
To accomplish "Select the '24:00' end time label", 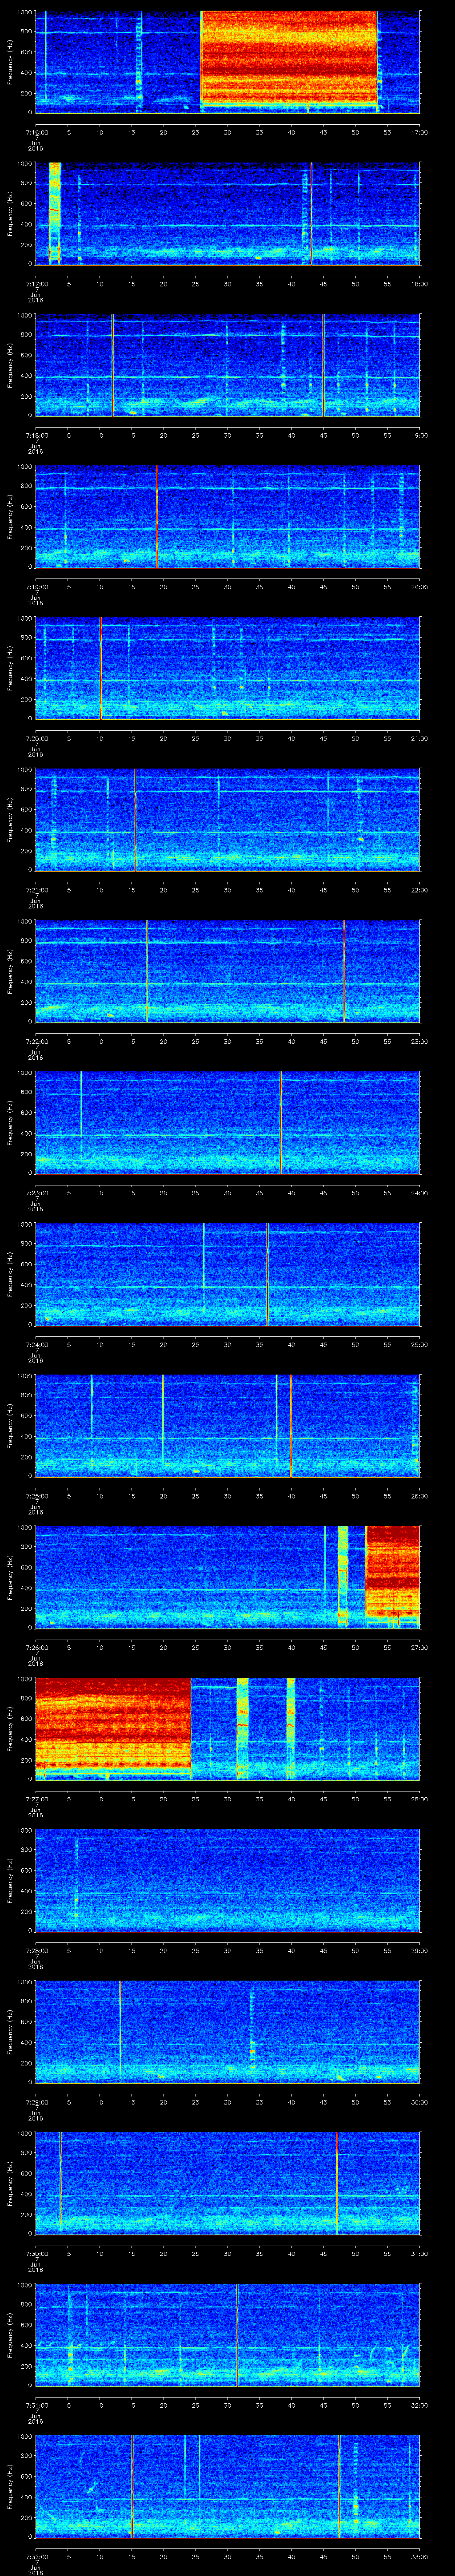I will (x=419, y=1193).
